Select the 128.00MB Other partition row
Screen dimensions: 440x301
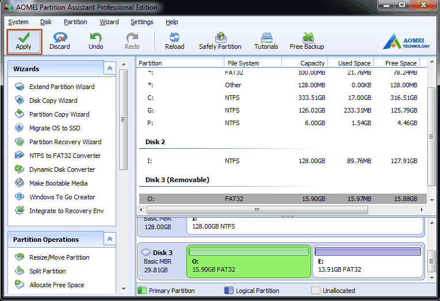tap(282, 85)
